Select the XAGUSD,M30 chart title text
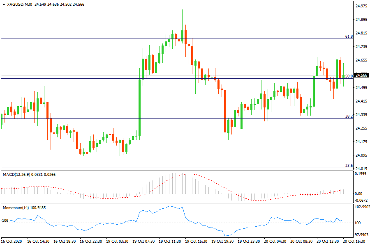This screenshot has width=370, height=246. (x=20, y=4)
